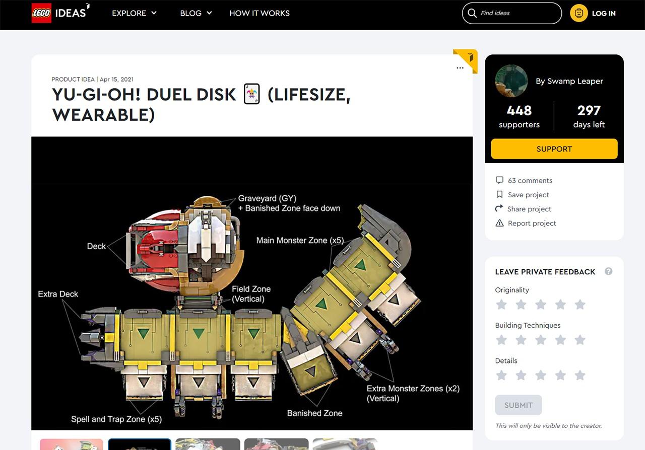This screenshot has height=450, width=645.
Task: Click the feedback help question mark
Action: (x=609, y=271)
